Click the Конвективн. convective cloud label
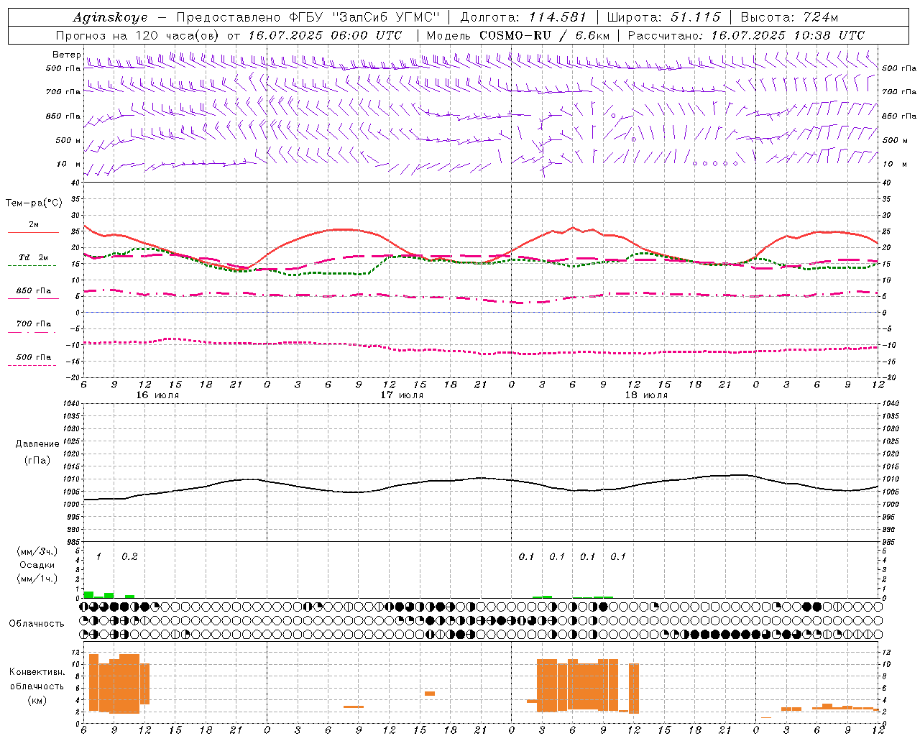Screen dimensions: 920x736 37,672
